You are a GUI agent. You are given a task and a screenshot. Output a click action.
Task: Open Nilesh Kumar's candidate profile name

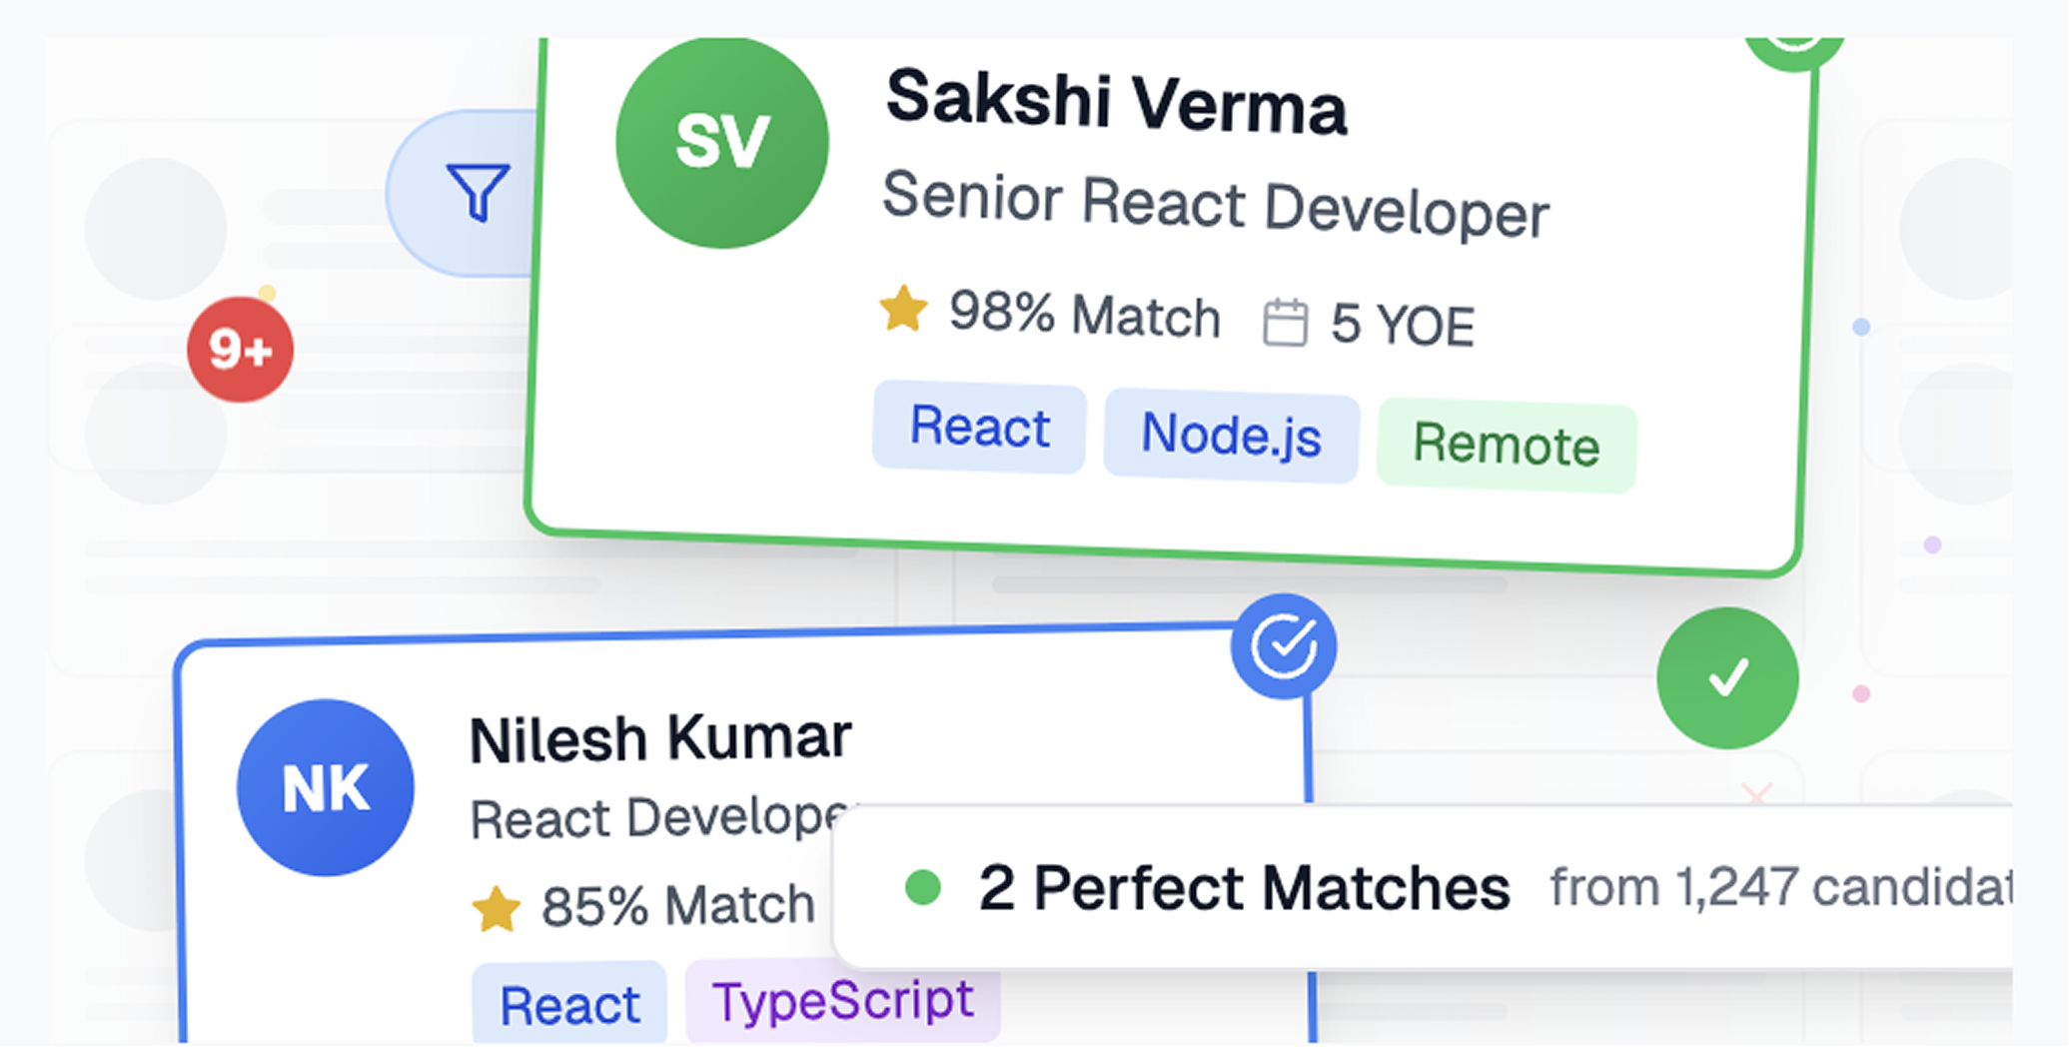coord(660,739)
